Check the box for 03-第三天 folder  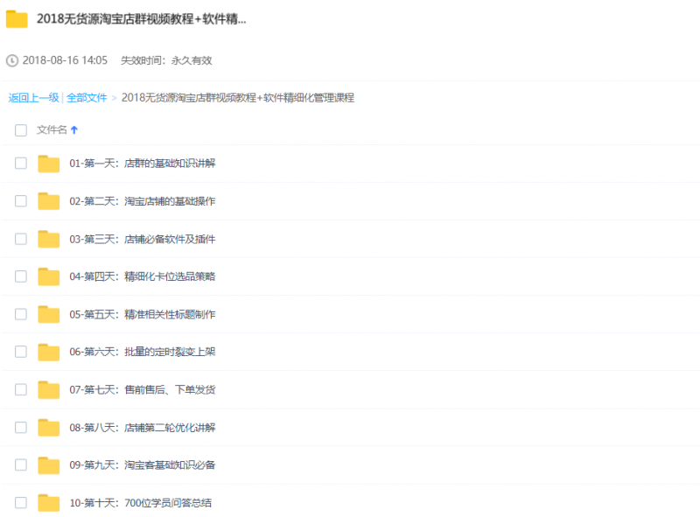pyautogui.click(x=21, y=239)
